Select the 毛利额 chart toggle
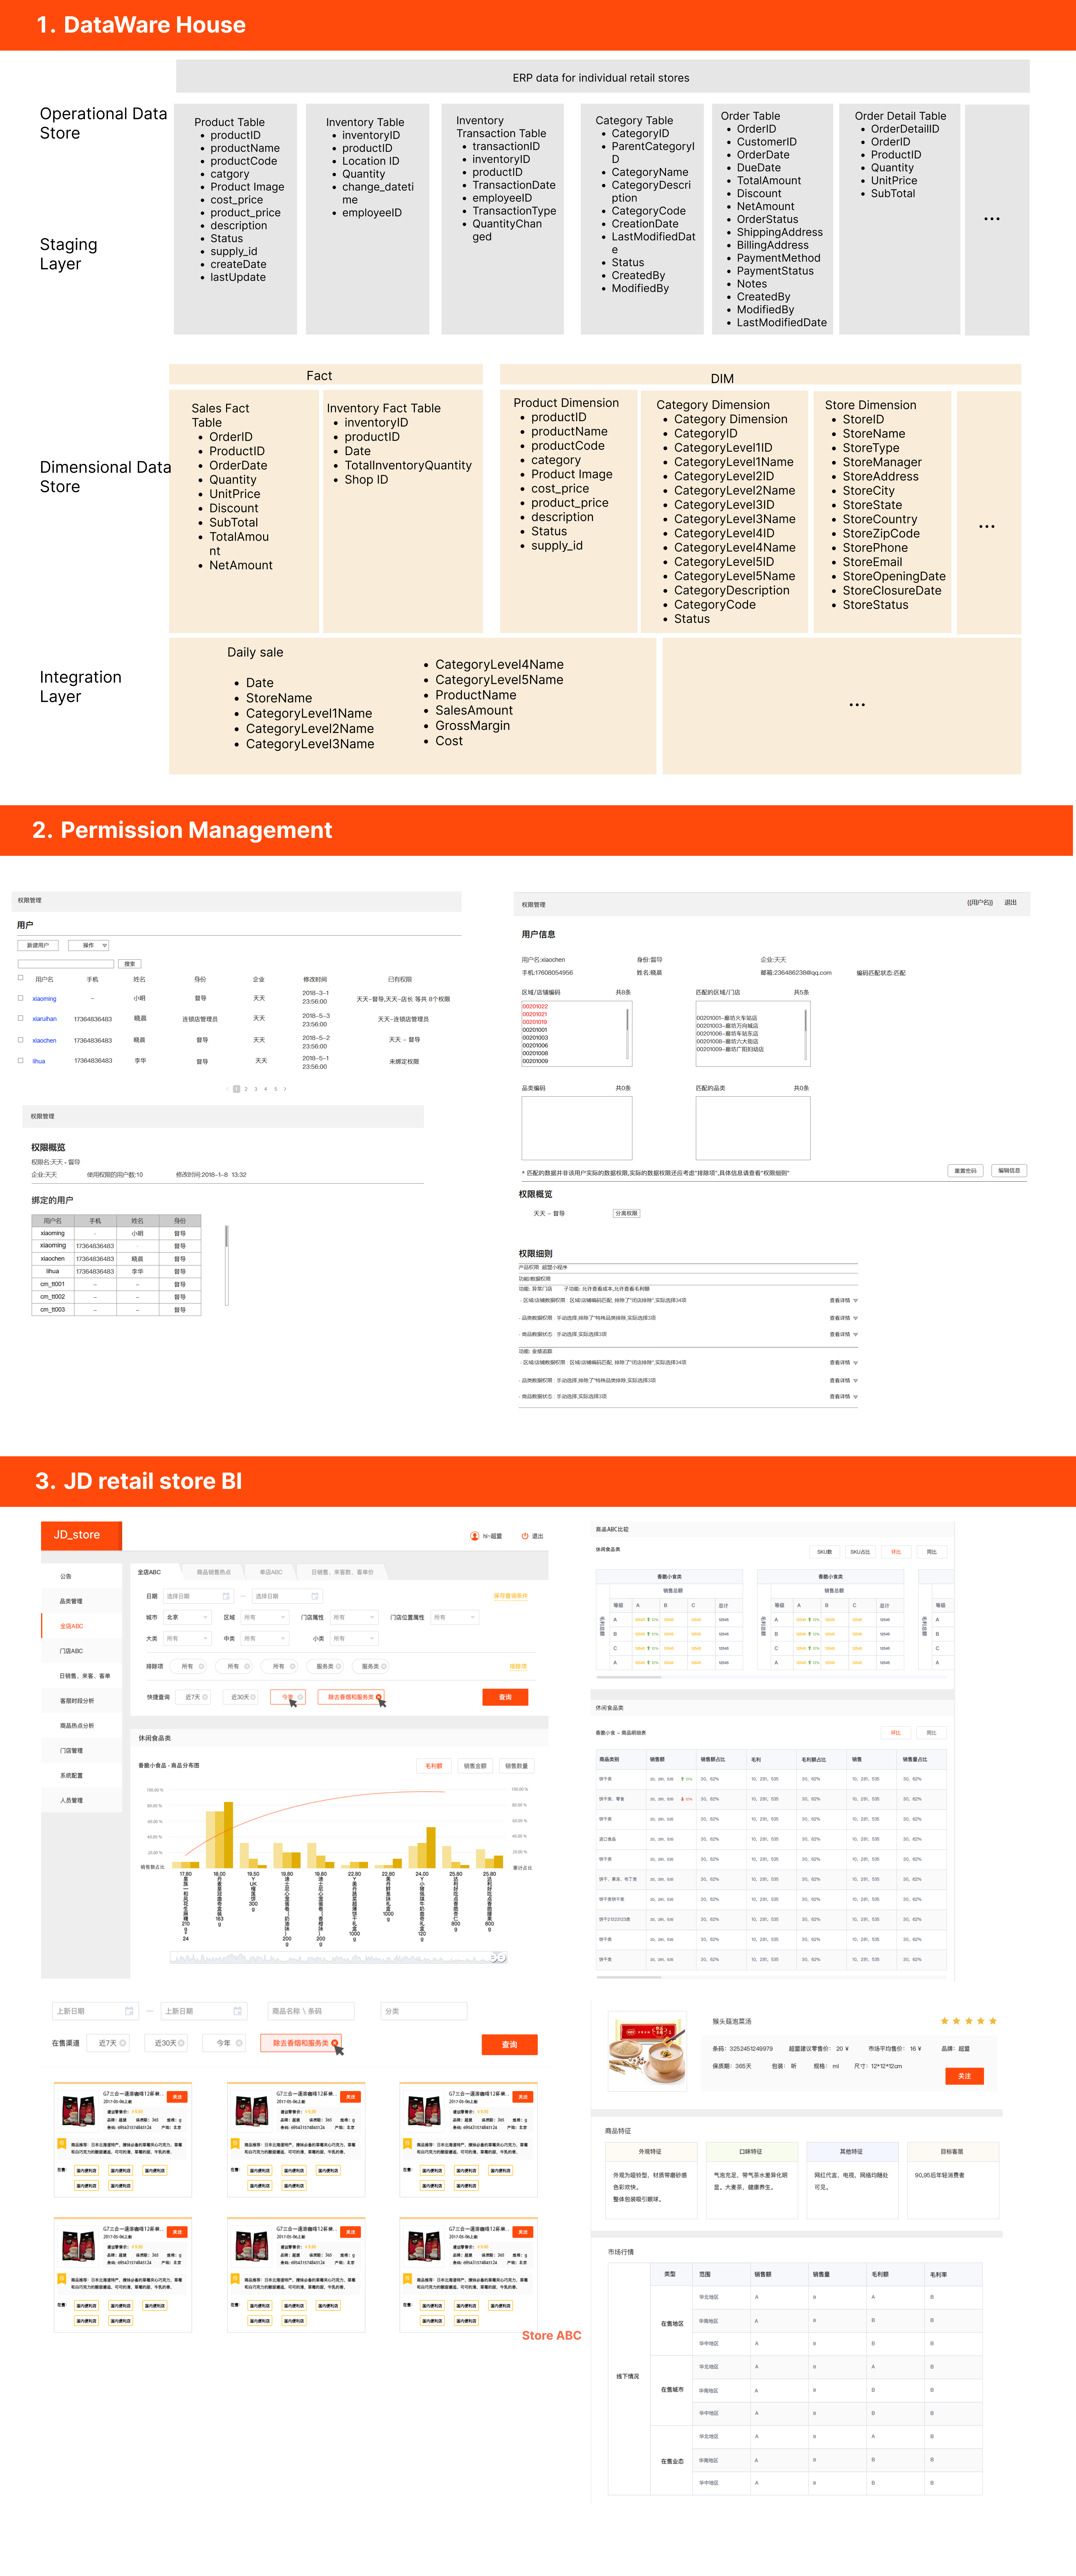The image size is (1076, 2576). click(x=433, y=1766)
